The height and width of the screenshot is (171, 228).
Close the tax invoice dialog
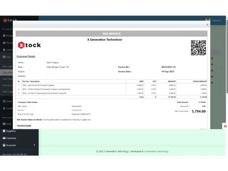207,25
